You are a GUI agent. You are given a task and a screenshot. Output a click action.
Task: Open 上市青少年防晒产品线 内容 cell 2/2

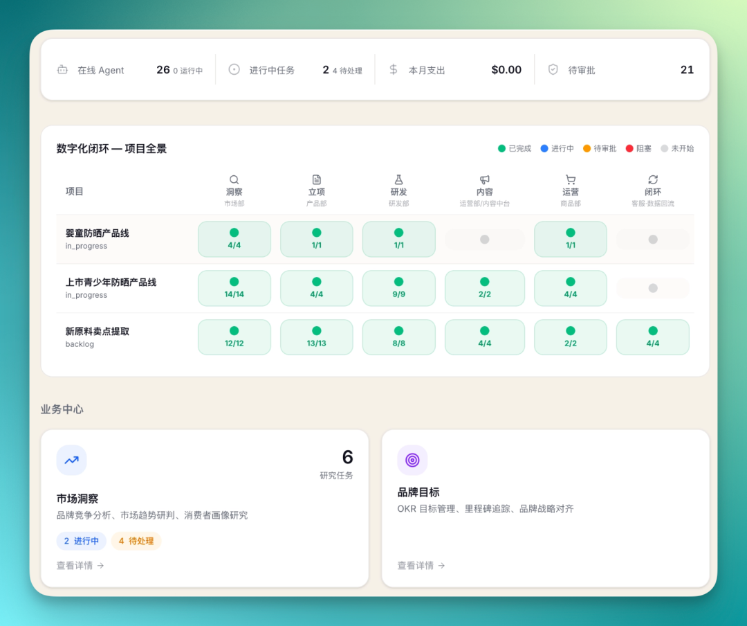click(x=484, y=288)
